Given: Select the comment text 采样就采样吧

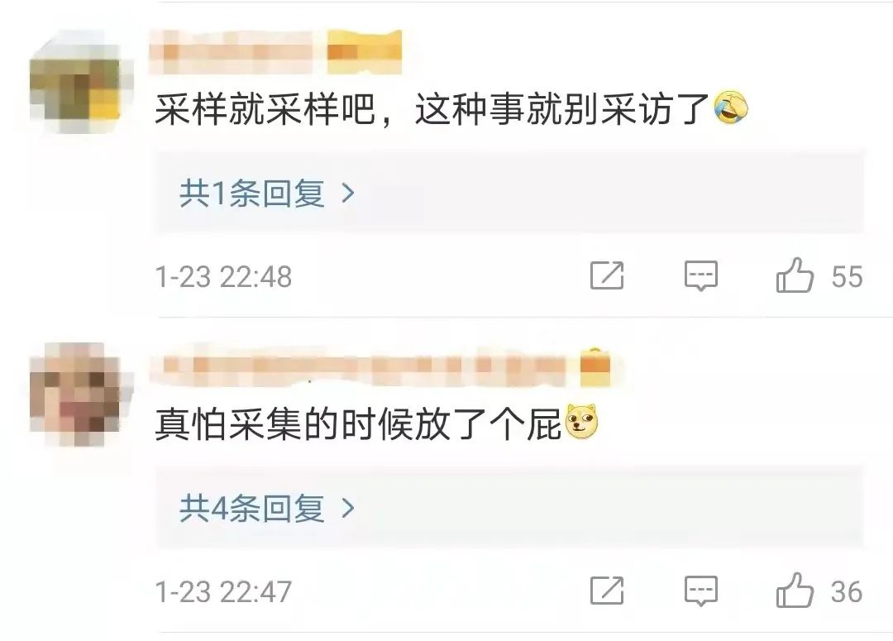Looking at the screenshot, I should 265,108.
